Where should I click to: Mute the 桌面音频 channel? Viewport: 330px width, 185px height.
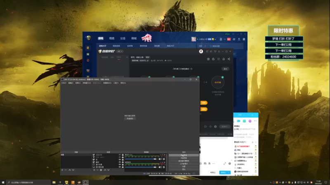point(160,167)
